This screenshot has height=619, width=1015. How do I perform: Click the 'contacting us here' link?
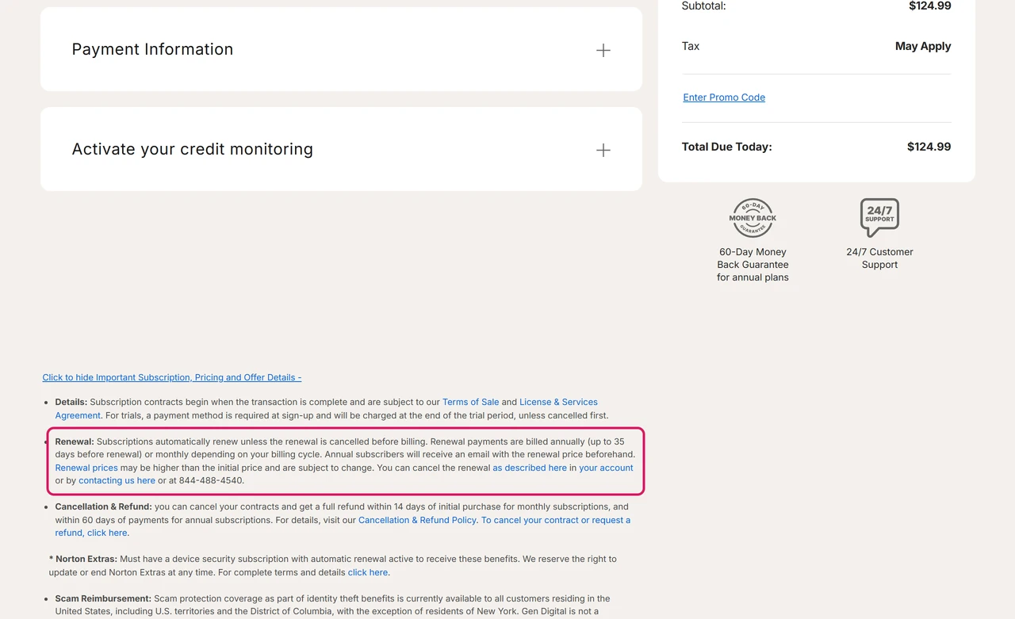[x=117, y=480]
